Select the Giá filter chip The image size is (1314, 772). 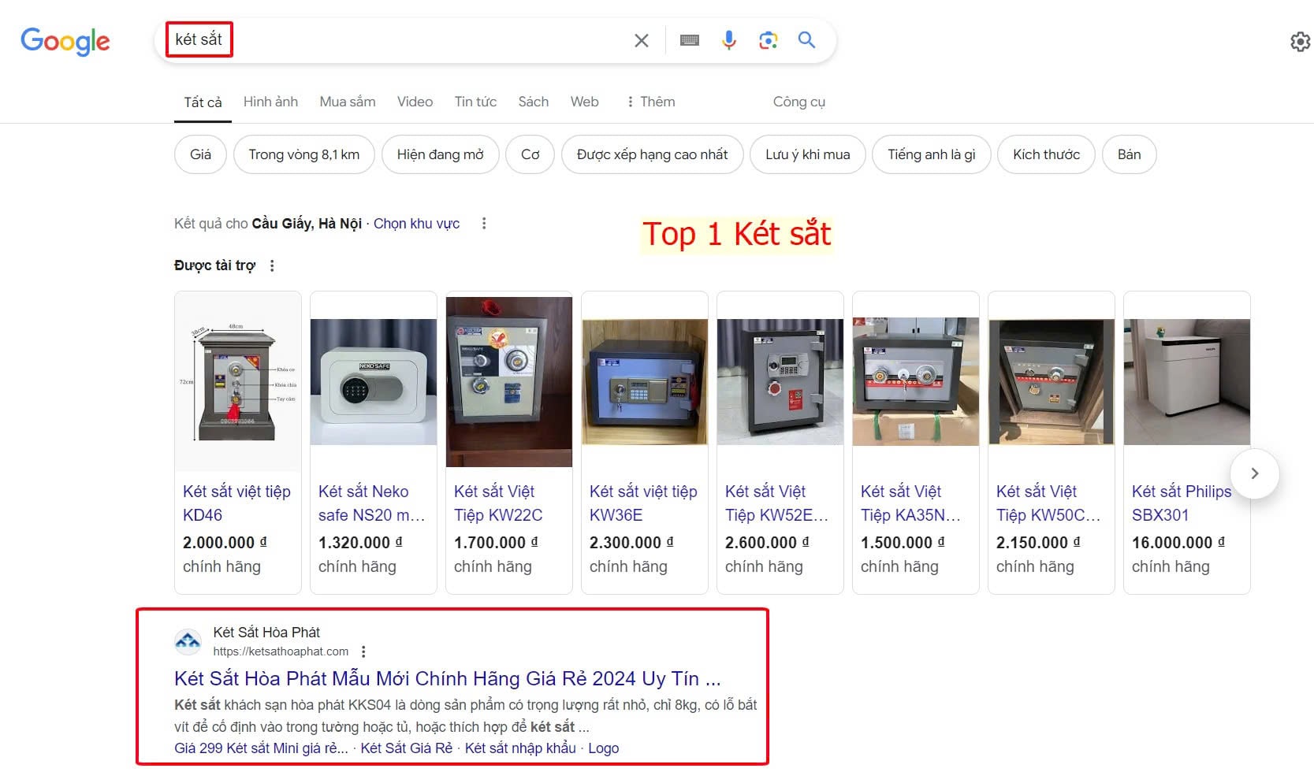200,154
